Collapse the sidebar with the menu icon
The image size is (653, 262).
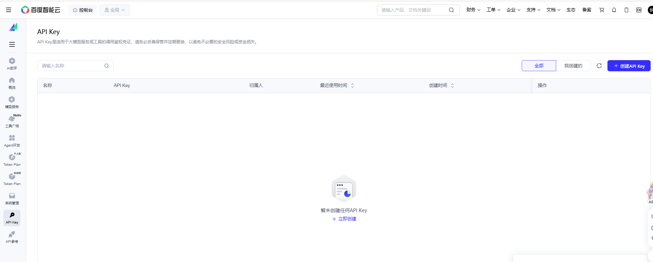tap(12, 44)
